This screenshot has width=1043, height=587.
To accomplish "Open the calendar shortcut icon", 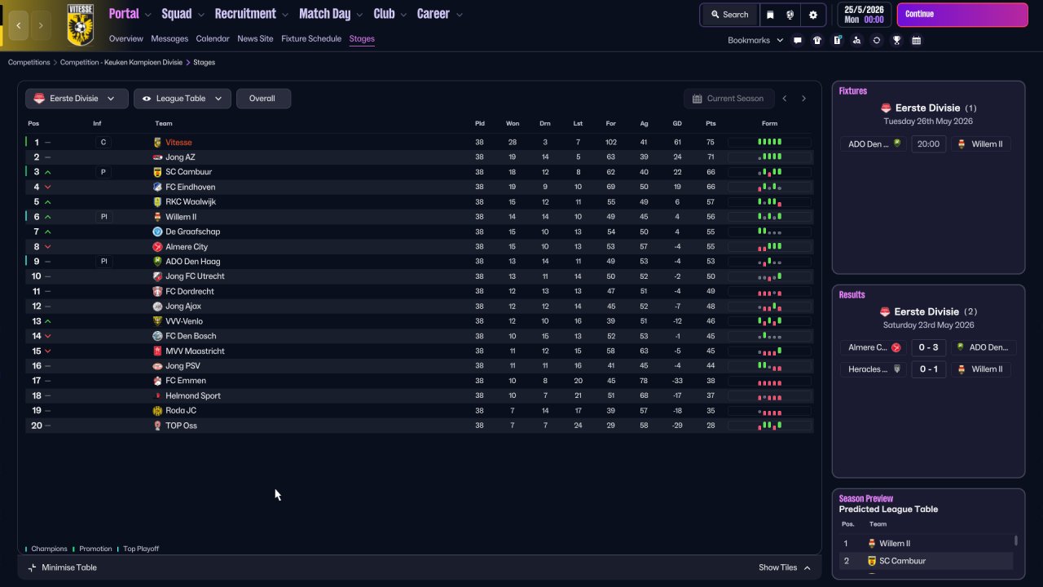I will pyautogui.click(x=916, y=41).
